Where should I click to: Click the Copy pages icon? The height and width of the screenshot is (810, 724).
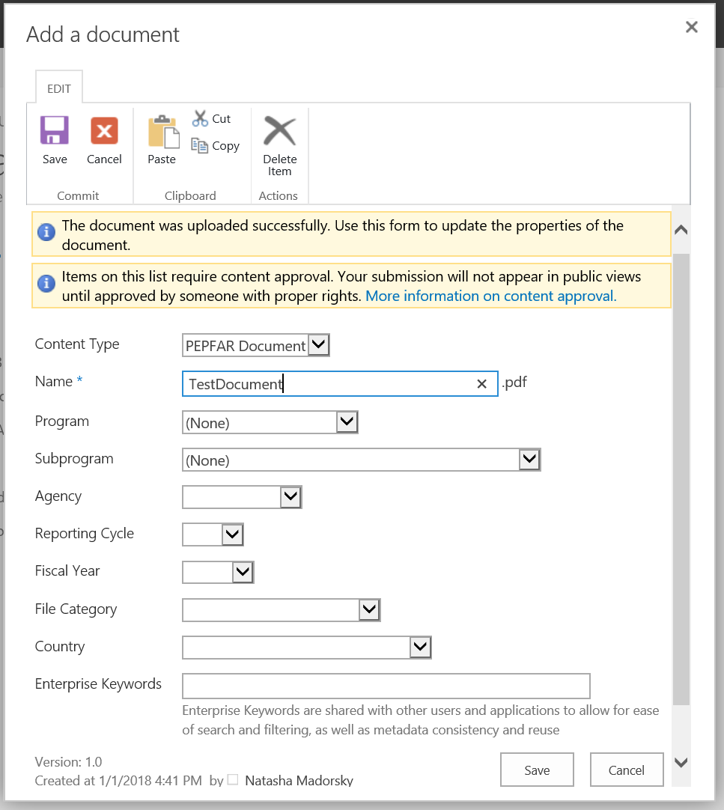[x=199, y=145]
